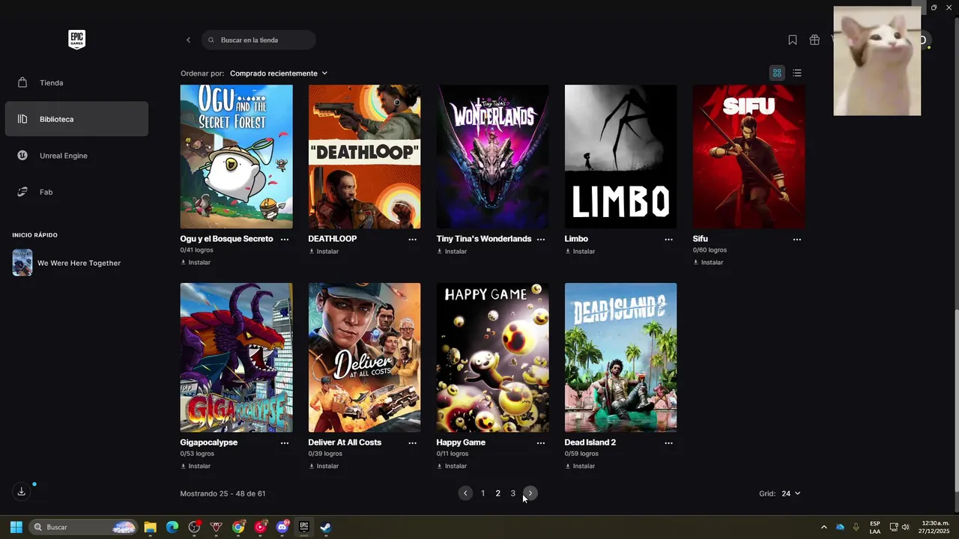
Task: Open options menu for Sifu
Action: [x=797, y=240]
